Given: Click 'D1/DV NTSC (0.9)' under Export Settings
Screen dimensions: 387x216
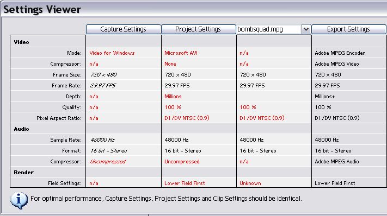Looking at the screenshot, I should tap(337, 118).
